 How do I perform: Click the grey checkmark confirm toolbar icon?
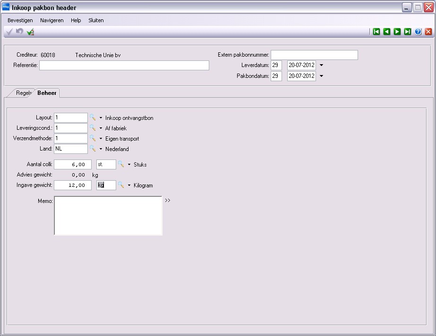[x=9, y=32]
